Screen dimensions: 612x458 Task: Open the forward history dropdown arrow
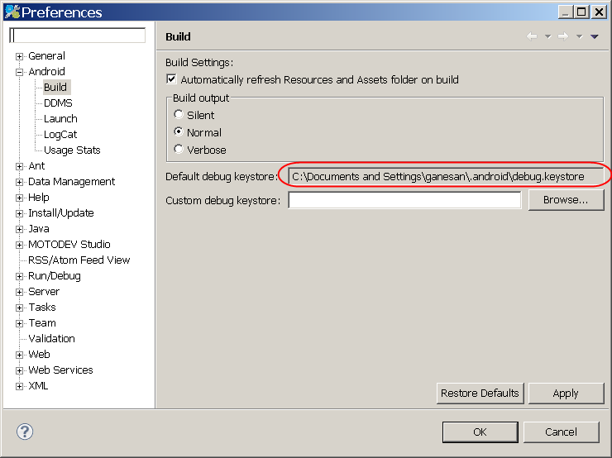click(579, 36)
